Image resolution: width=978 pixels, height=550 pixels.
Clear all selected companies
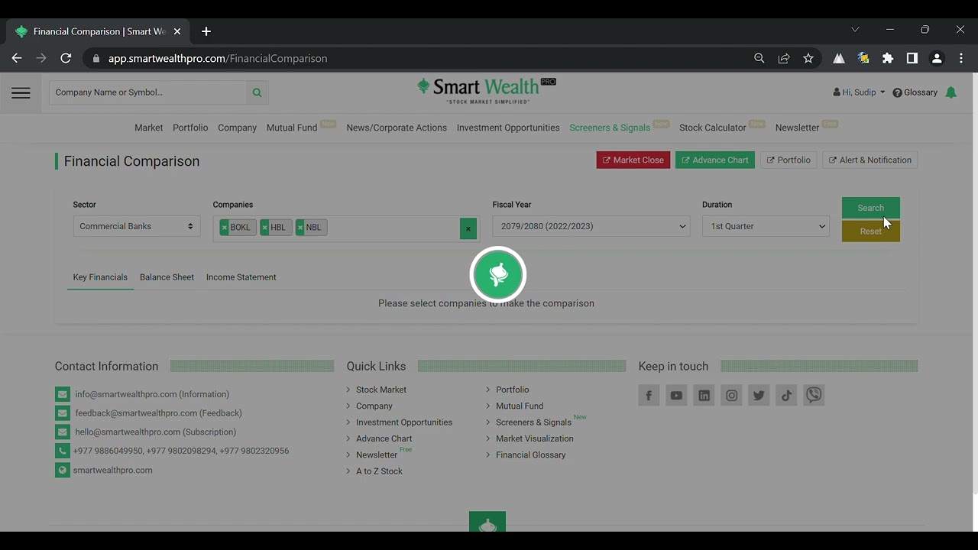pos(468,228)
